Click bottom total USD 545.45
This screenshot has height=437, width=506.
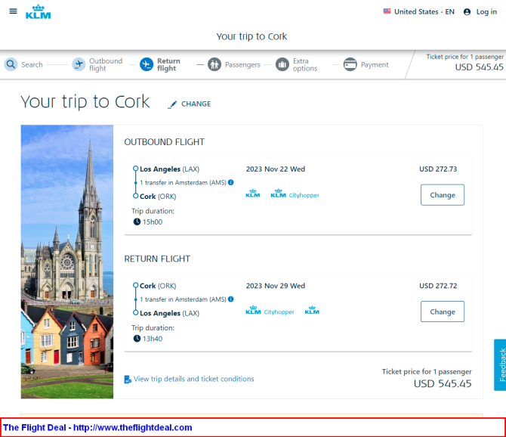coord(443,384)
